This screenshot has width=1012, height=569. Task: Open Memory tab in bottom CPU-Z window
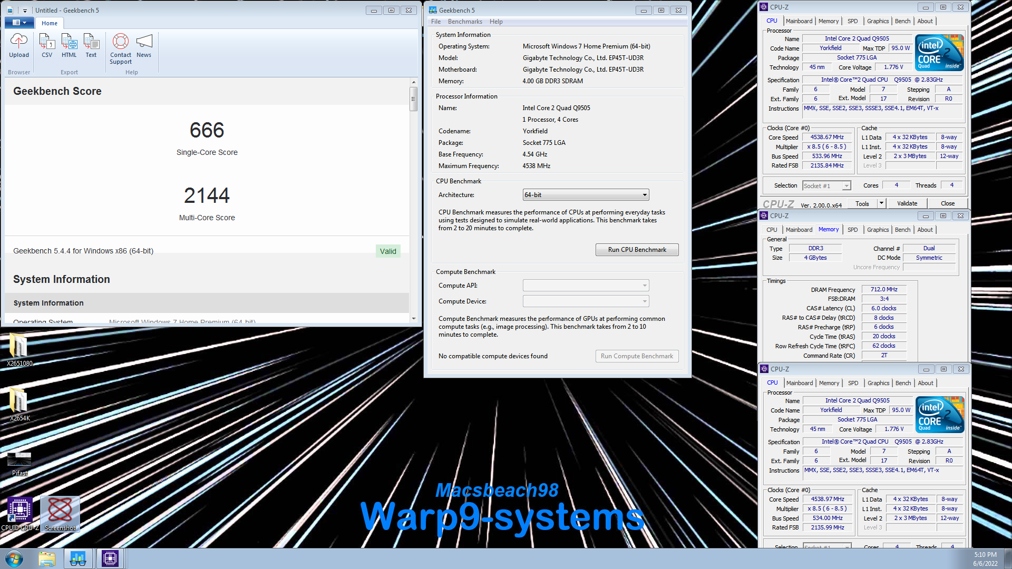pos(829,383)
